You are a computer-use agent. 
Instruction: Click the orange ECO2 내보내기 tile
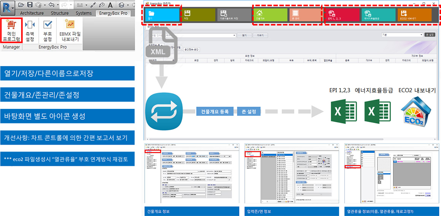414,15
